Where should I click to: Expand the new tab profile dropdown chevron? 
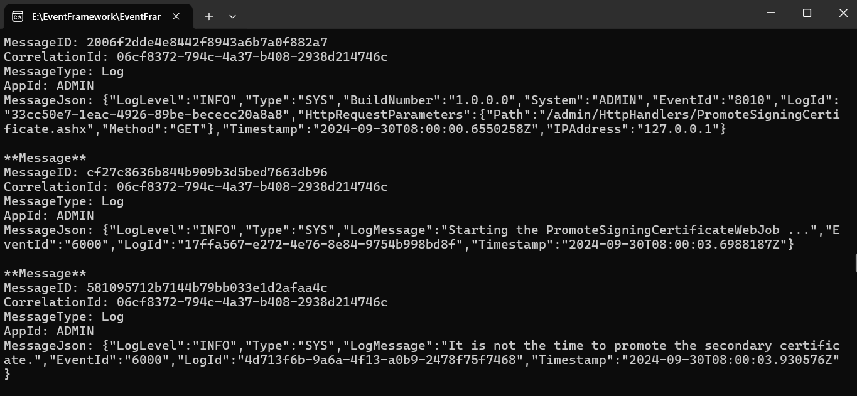[x=232, y=16]
